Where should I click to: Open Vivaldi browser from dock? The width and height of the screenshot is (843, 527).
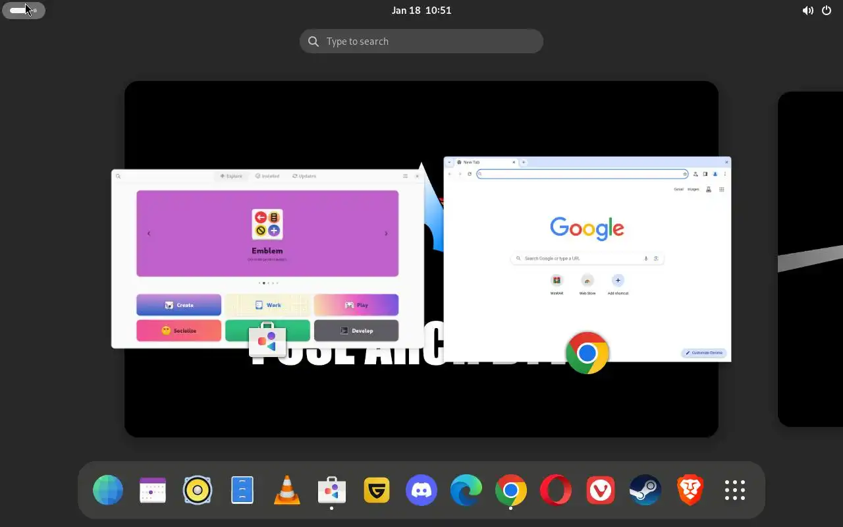(x=601, y=490)
